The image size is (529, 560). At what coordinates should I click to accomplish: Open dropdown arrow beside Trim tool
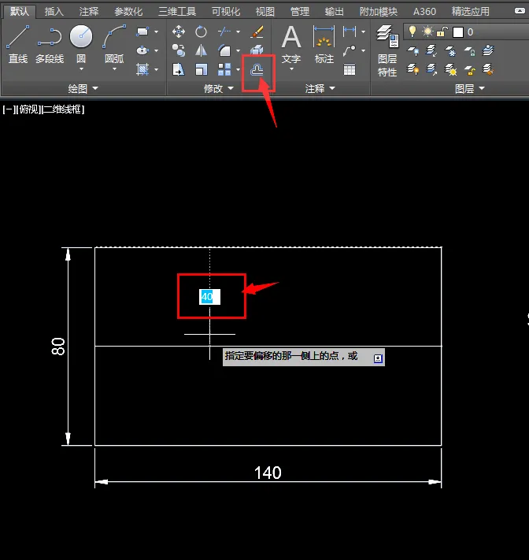click(238, 32)
